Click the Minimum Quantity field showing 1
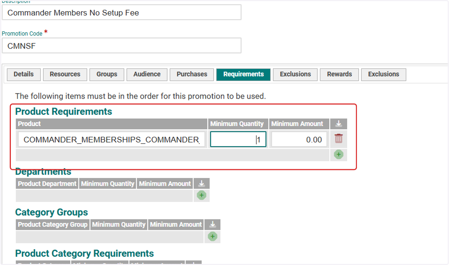This screenshot has width=449, height=265. click(238, 139)
